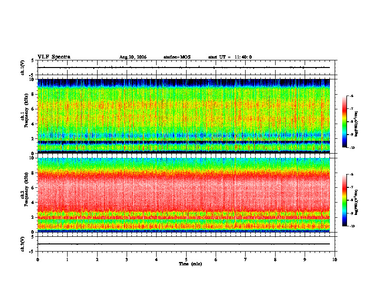Screen dimensions: 377x291
Task: Click the ch.1(V) waveform axis label
Action: click(x=23, y=68)
